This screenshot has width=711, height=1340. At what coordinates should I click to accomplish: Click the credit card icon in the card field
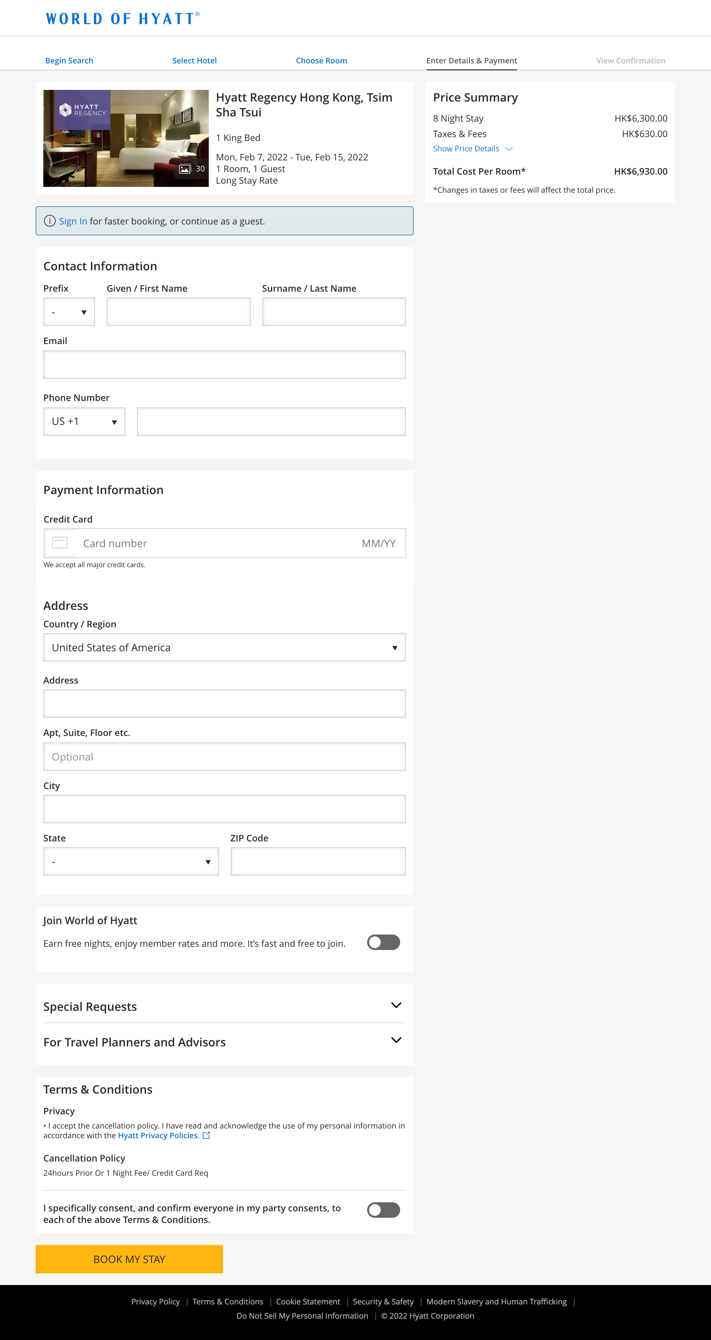60,543
